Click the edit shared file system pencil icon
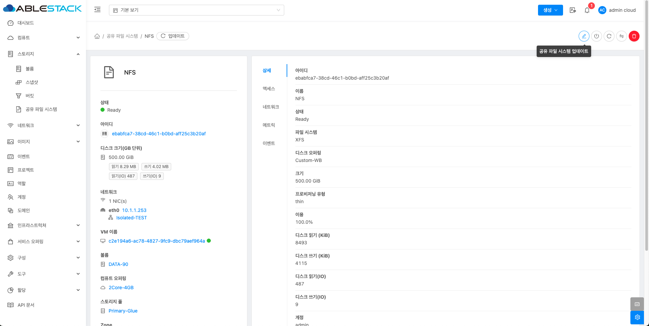Image resolution: width=649 pixels, height=326 pixels. (584, 36)
